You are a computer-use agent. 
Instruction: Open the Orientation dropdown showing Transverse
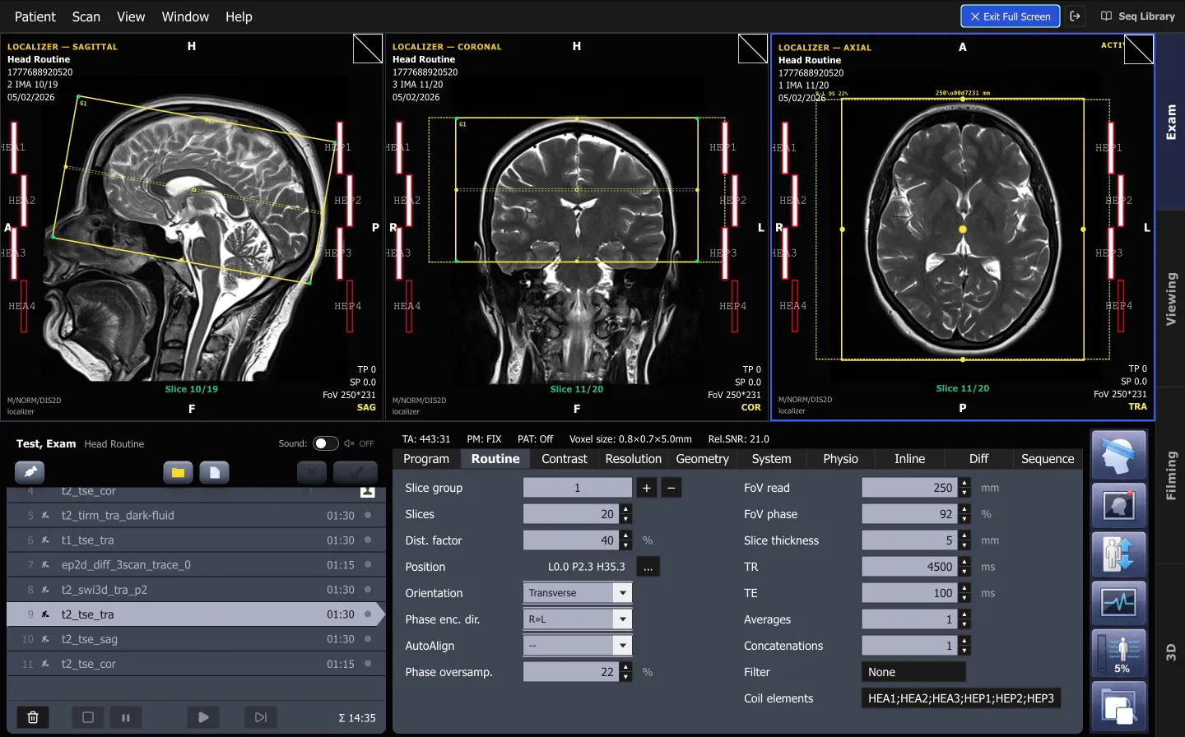[x=578, y=593]
